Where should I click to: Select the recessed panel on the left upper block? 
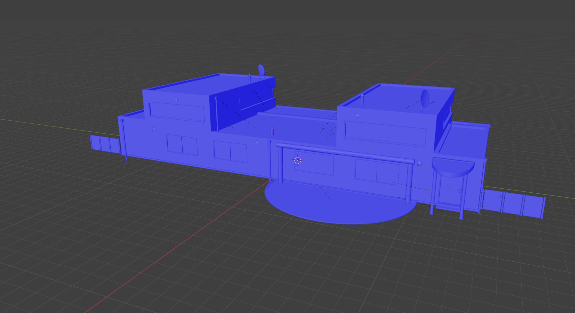click(177, 112)
